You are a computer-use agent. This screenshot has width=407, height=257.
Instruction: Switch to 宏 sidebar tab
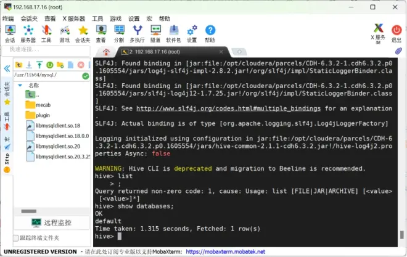pyautogui.click(x=7, y=143)
